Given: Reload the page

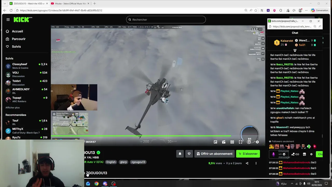Looking at the screenshot, I should pyautogui.click(x=11, y=10).
